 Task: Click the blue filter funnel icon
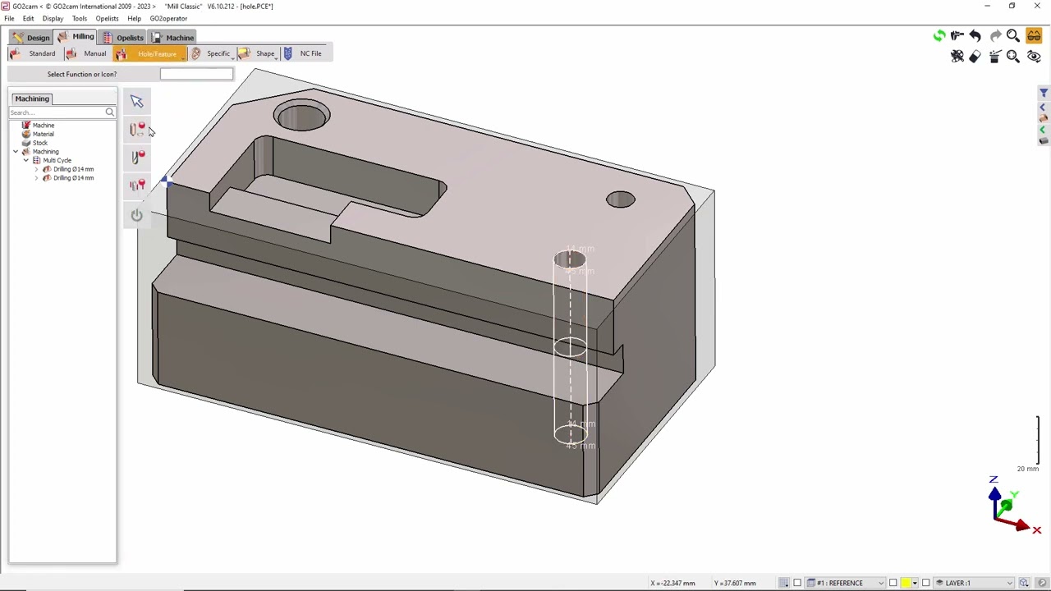coord(1044,94)
